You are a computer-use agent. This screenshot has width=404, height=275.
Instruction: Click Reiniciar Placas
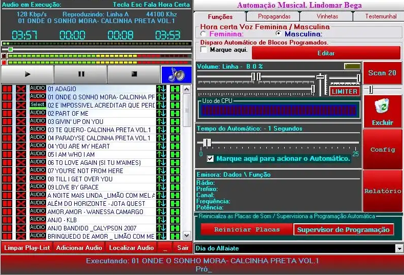click(247, 229)
